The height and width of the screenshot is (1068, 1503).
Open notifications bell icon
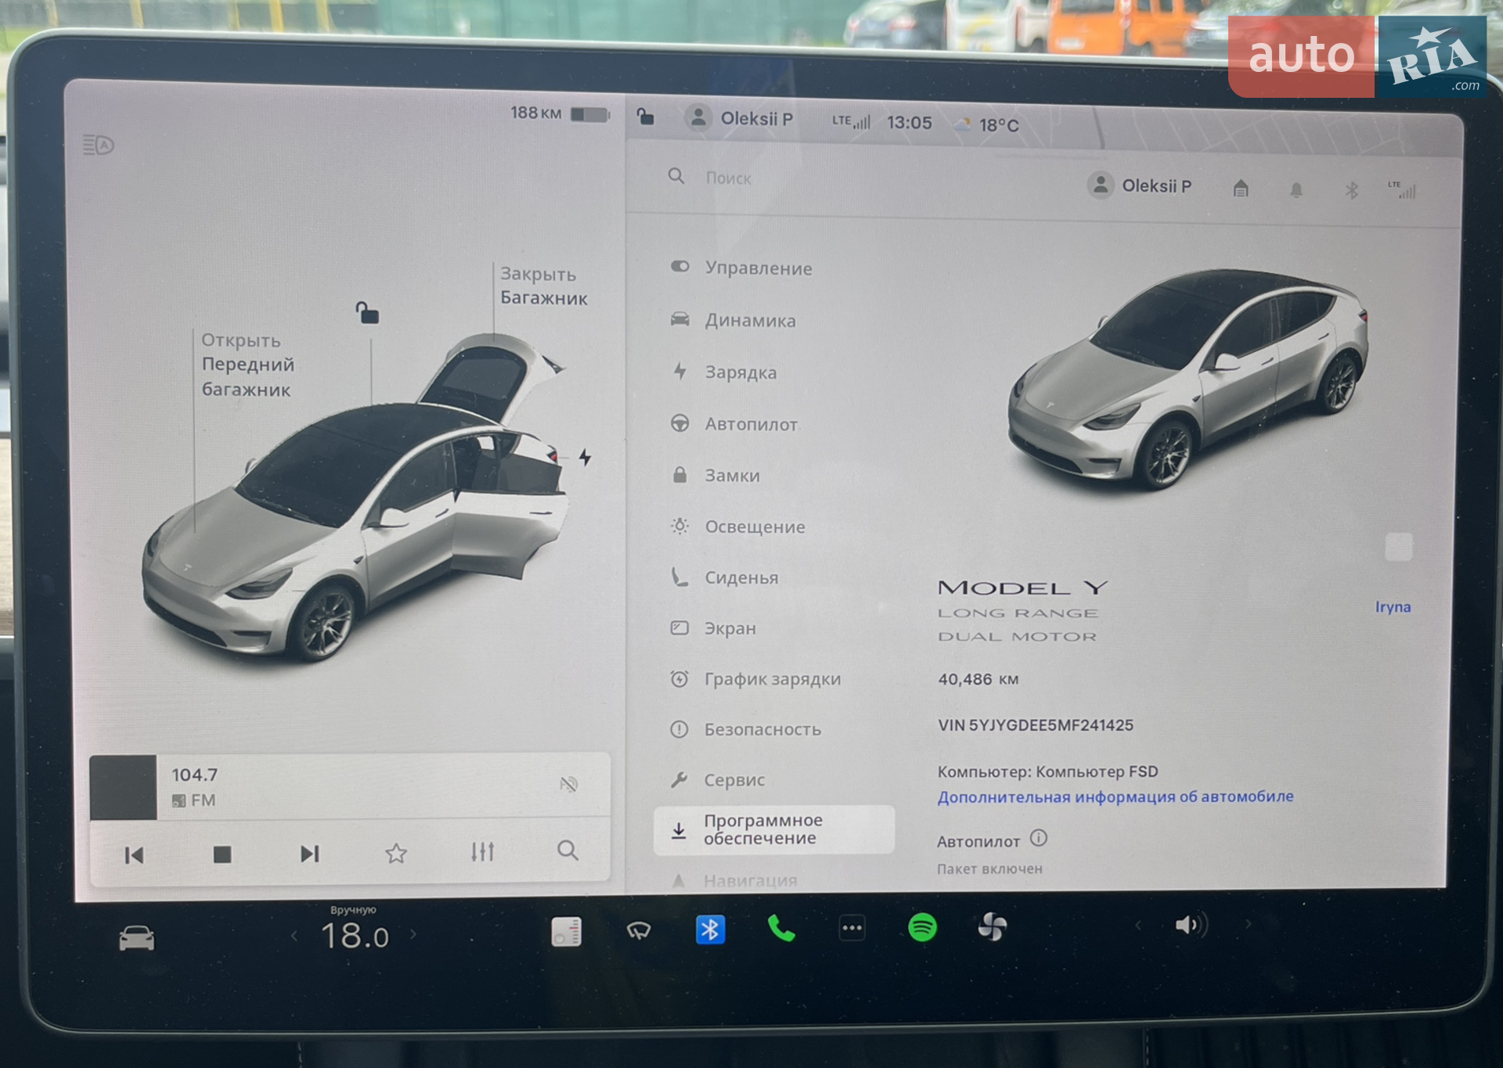pyautogui.click(x=1296, y=189)
